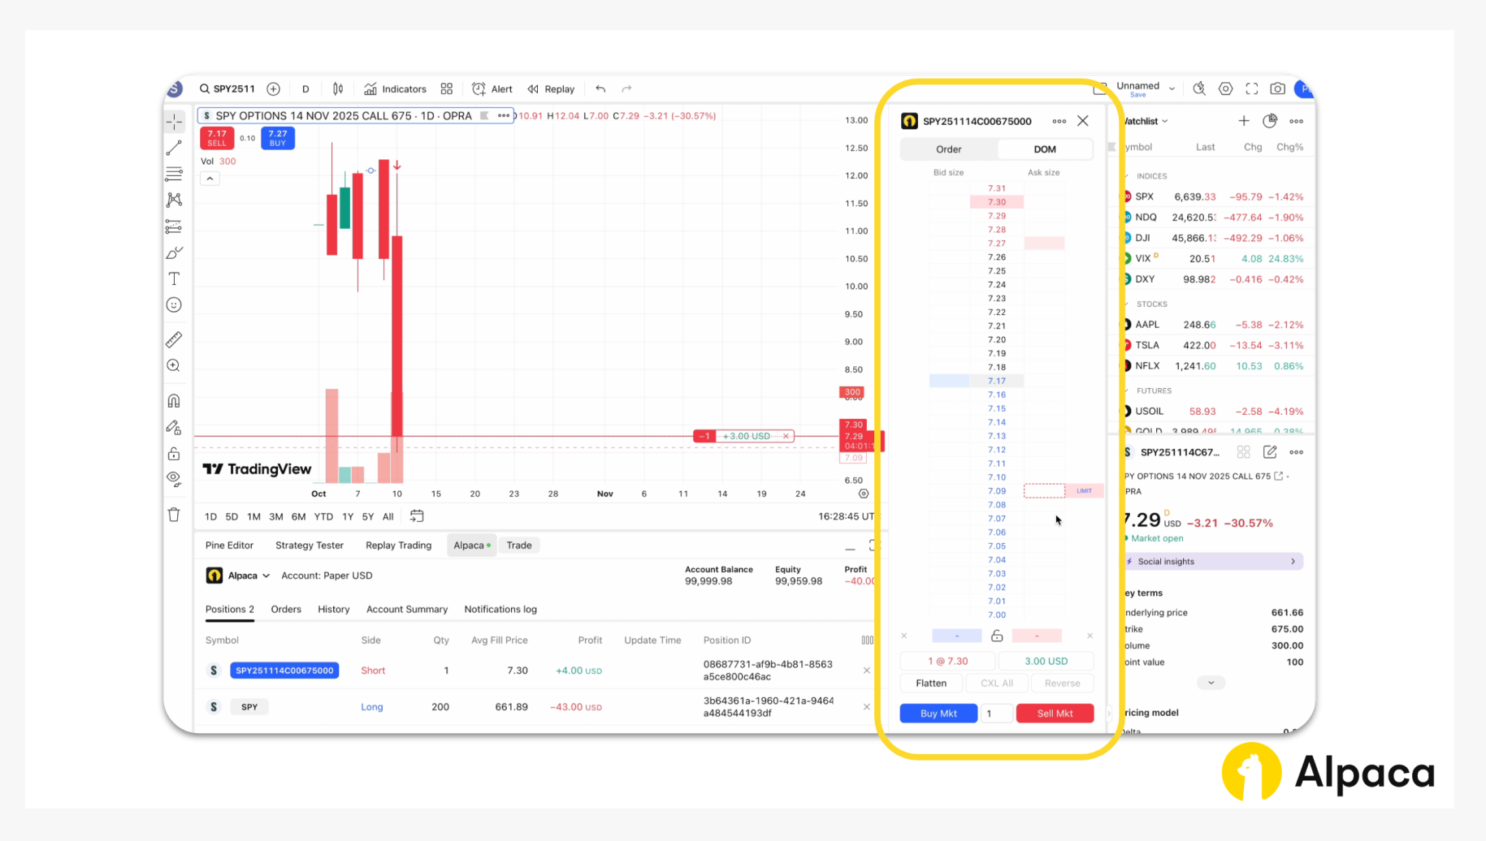Toggle hide all drawings eye icon
1486x841 pixels.
(173, 478)
